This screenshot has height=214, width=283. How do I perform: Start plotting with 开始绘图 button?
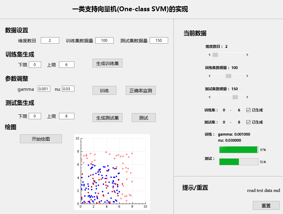point(41,139)
